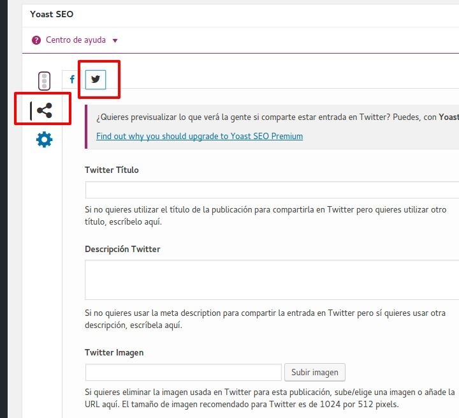This screenshot has height=418, width=459.
Task: Switch to the Facebook tab
Action: click(x=72, y=79)
